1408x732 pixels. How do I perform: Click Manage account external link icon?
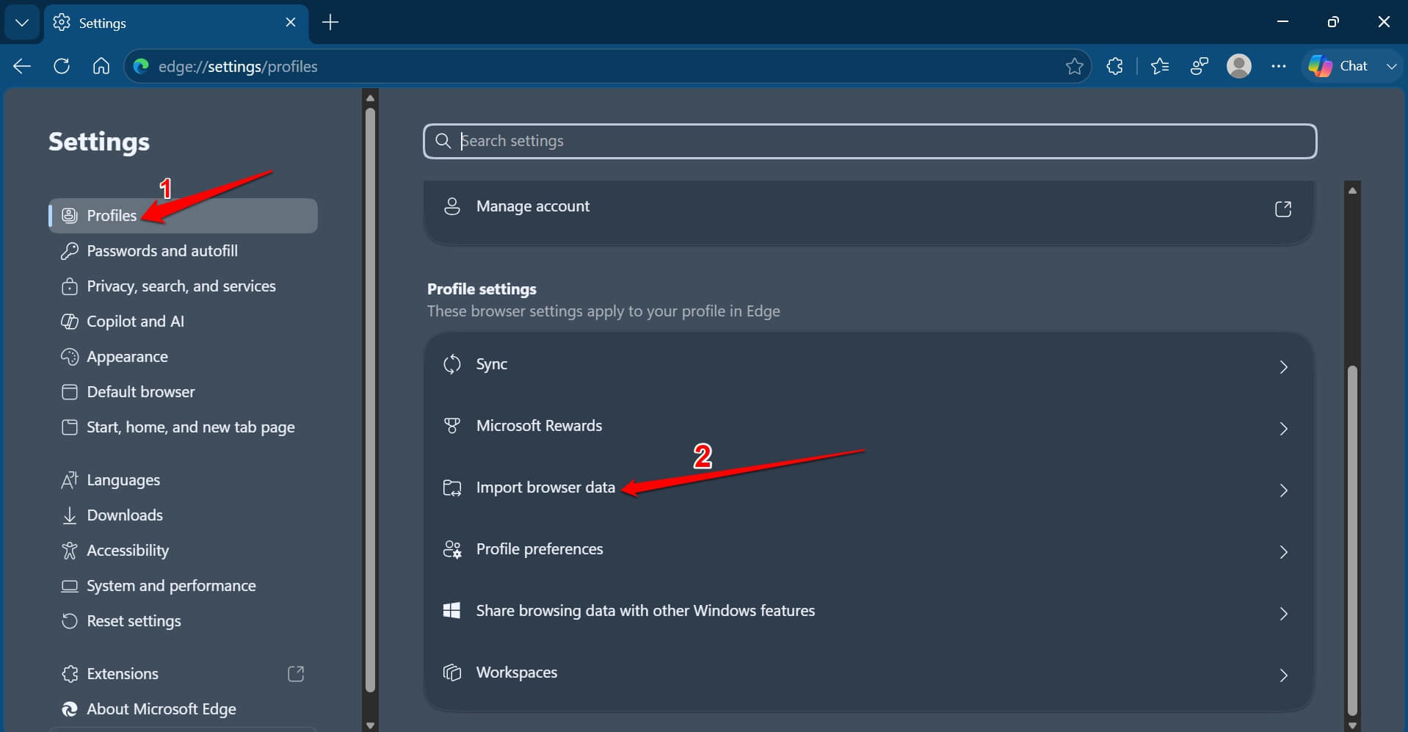point(1283,209)
